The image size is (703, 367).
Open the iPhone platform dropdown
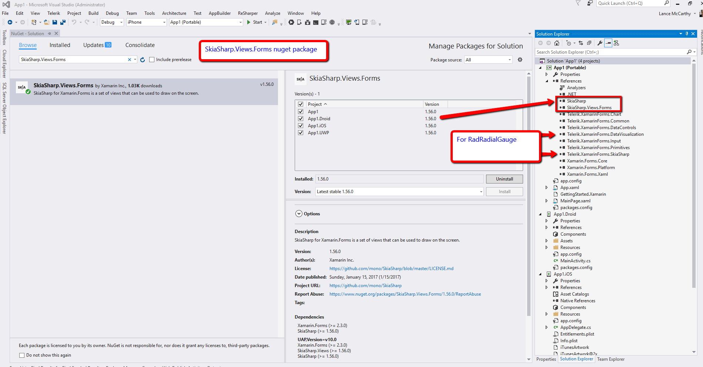(x=146, y=22)
